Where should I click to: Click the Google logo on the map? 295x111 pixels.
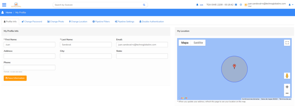click(x=183, y=98)
